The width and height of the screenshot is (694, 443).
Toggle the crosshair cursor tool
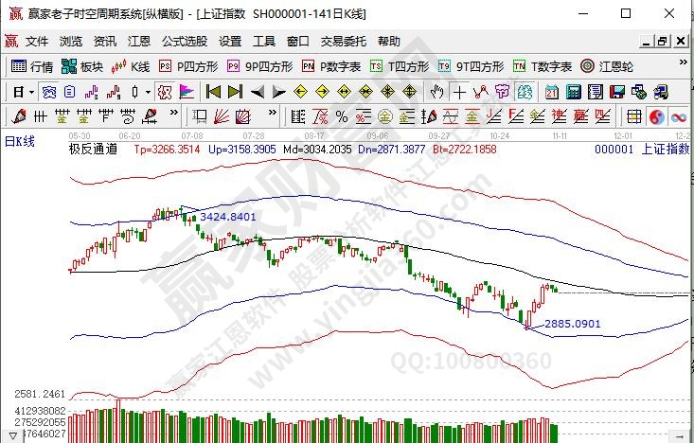coord(459,92)
